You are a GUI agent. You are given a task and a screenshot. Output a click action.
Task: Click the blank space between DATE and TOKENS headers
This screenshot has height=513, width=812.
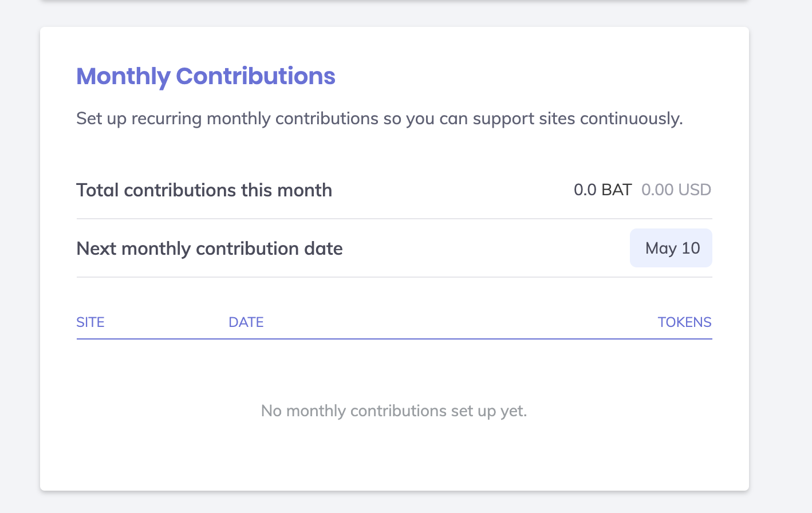coord(458,322)
